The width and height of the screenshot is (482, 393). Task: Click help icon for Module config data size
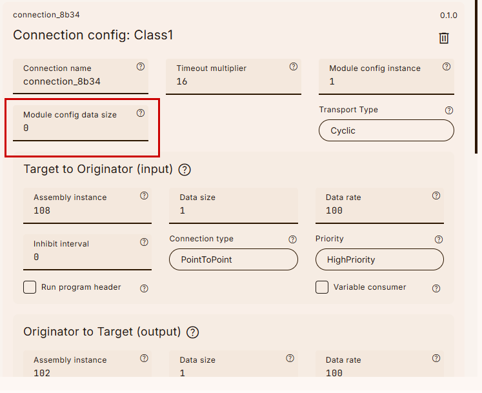click(141, 113)
